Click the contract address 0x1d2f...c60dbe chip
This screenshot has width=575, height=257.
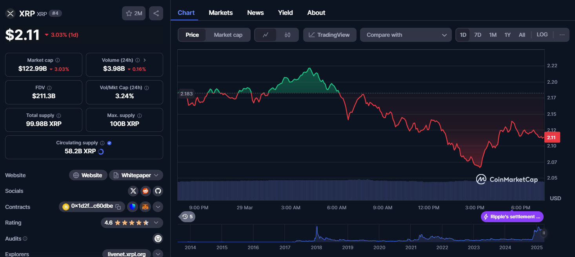pyautogui.click(x=92, y=207)
